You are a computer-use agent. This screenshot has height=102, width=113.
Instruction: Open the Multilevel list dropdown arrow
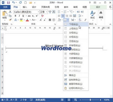(x=74, y=12)
